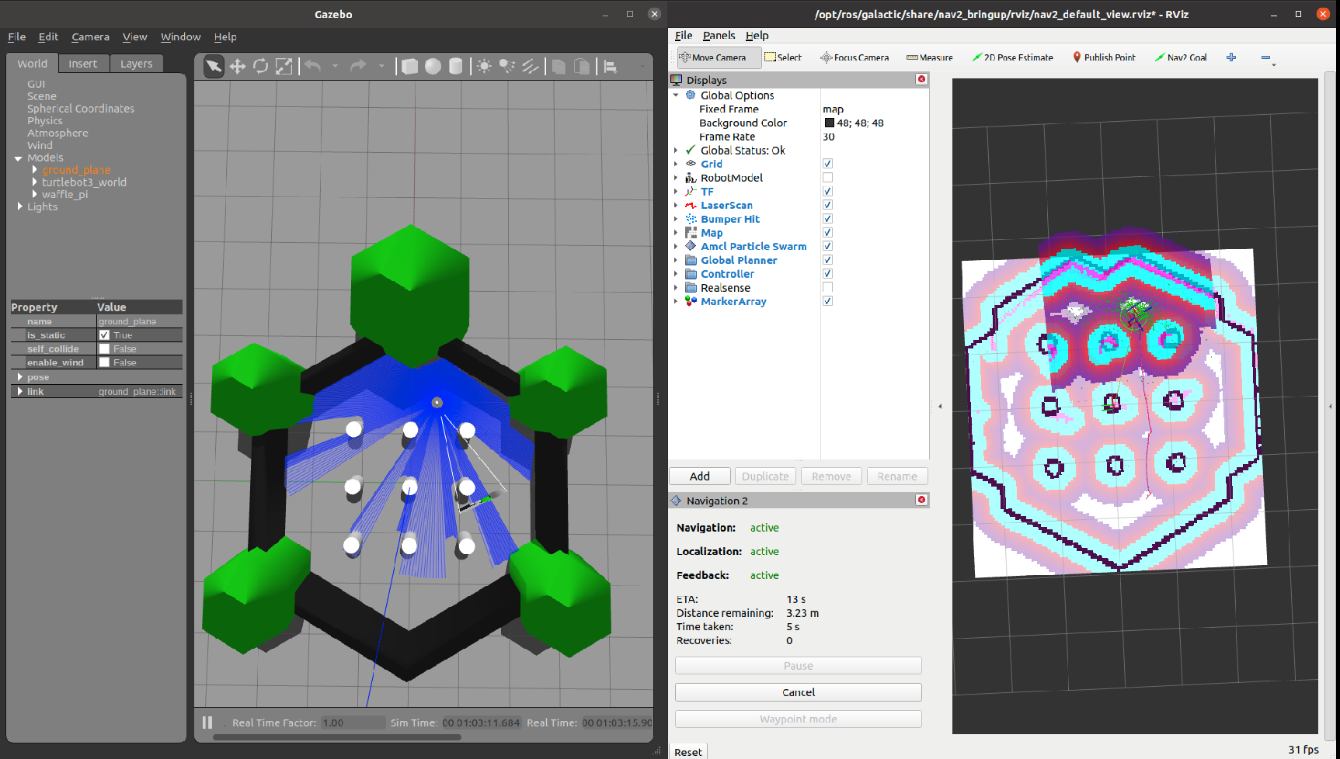Image resolution: width=1340 pixels, height=759 pixels.
Task: Switch to the Insert tab in Gazebo
Action: click(84, 63)
